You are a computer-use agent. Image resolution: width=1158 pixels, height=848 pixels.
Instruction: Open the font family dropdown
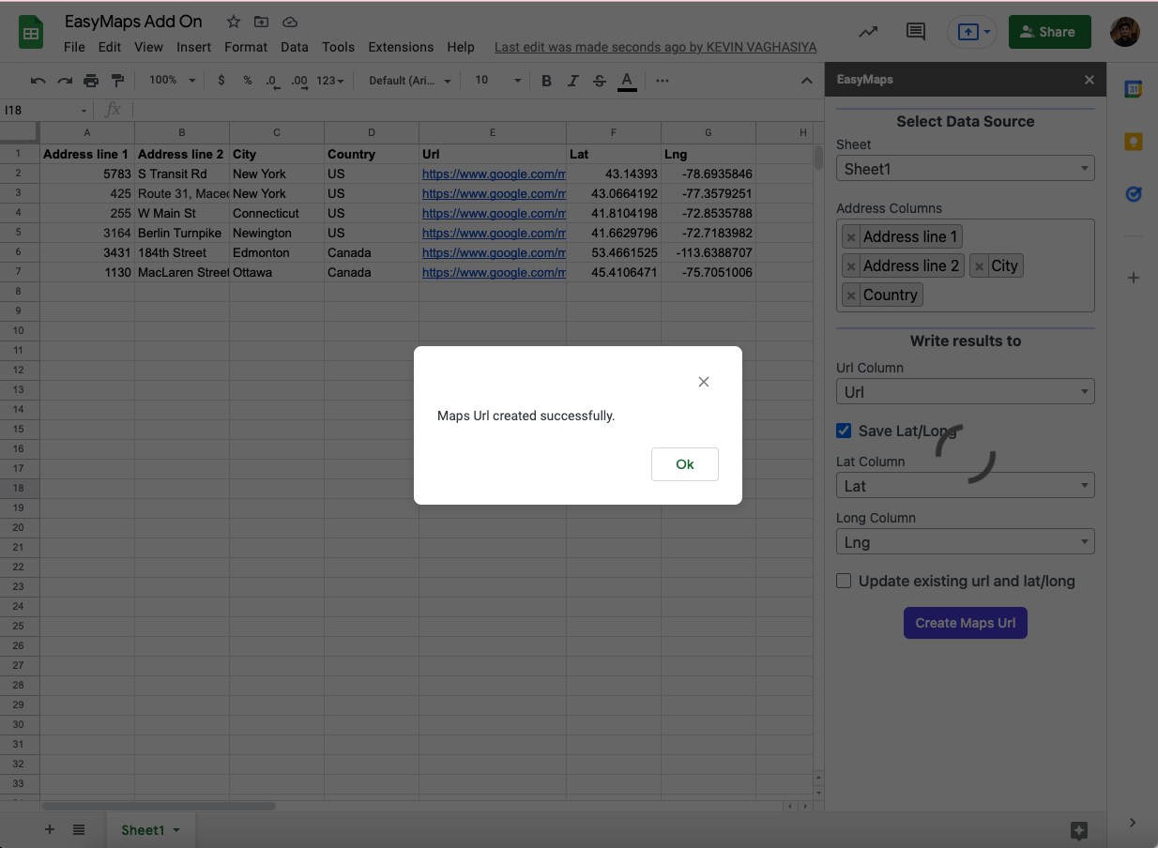point(410,81)
